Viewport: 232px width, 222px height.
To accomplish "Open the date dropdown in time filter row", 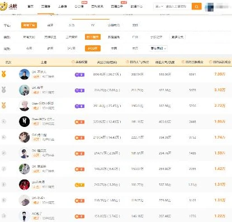I will tap(158, 49).
